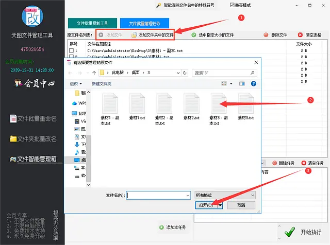The height and width of the screenshot is (245, 330).
Task: Select file 素材3.txt
Action: (x=245, y=107)
